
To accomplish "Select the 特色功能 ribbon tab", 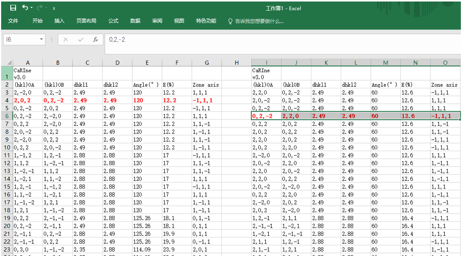I will point(206,21).
